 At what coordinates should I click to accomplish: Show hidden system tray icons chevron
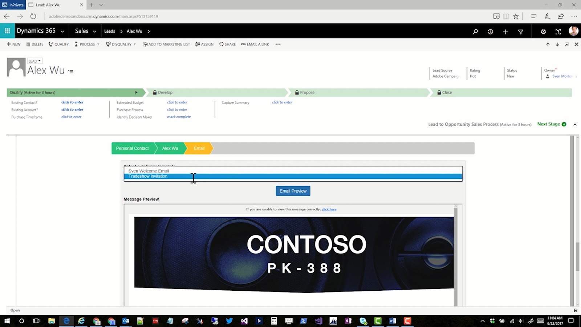[x=482, y=321]
